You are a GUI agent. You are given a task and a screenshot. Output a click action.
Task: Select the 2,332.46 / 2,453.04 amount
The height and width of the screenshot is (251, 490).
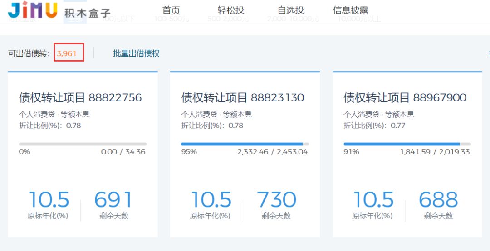coord(273,152)
